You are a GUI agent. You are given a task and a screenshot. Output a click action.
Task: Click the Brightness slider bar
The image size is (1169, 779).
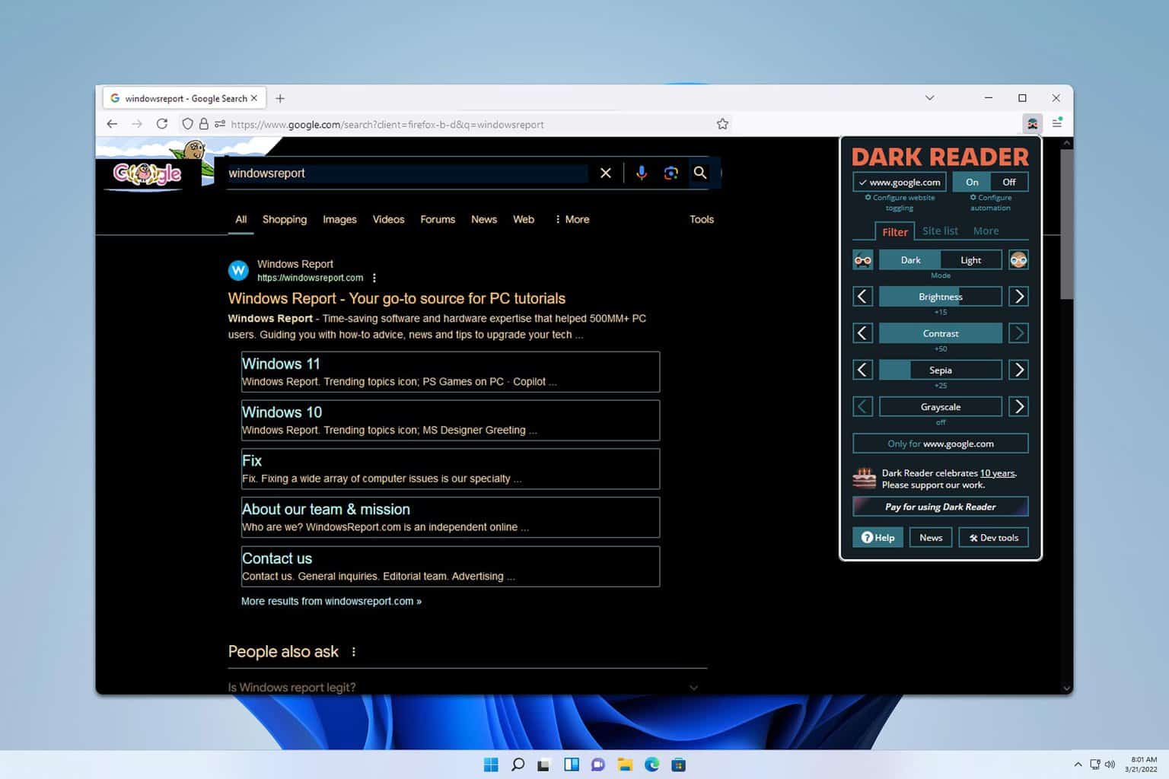[x=941, y=297]
